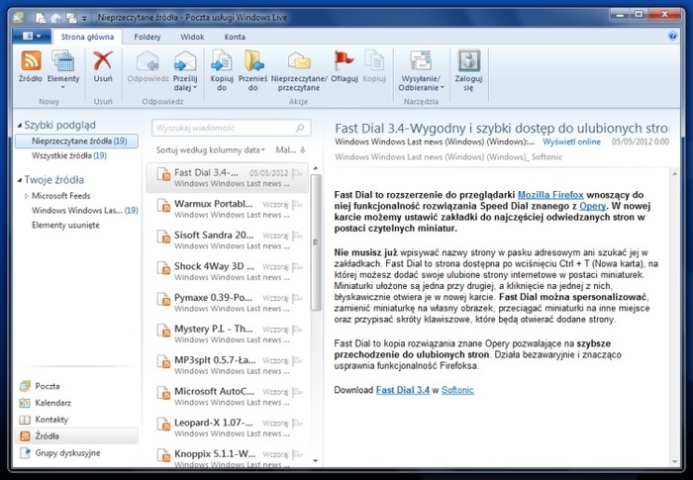Expand the Microsoft Feeds folder
This screenshot has height=480, width=693.
(x=27, y=196)
